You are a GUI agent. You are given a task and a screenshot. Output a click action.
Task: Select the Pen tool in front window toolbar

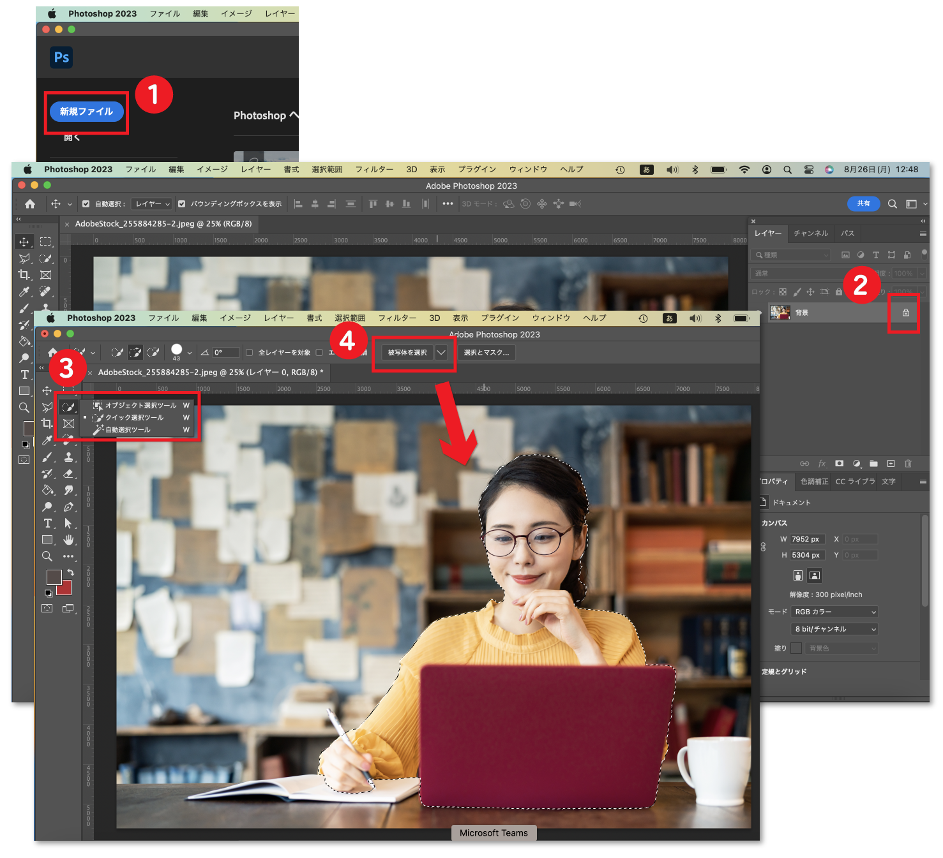(x=68, y=507)
